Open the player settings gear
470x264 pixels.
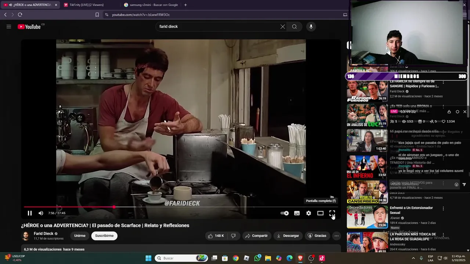308,213
